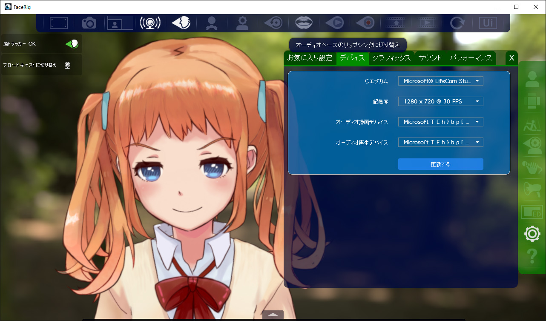Open the オーディオ録画デバイス dropdown
The width and height of the screenshot is (546, 321).
point(441,122)
